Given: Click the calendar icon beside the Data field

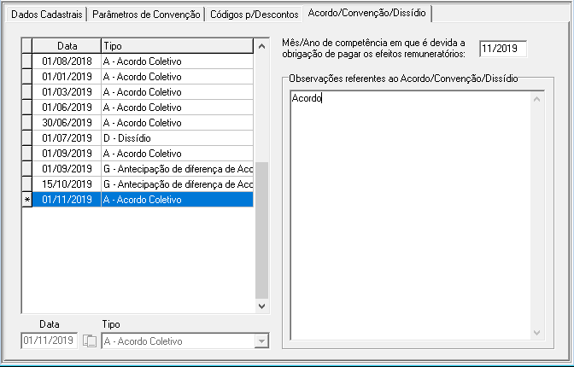Looking at the screenshot, I should 91,341.
